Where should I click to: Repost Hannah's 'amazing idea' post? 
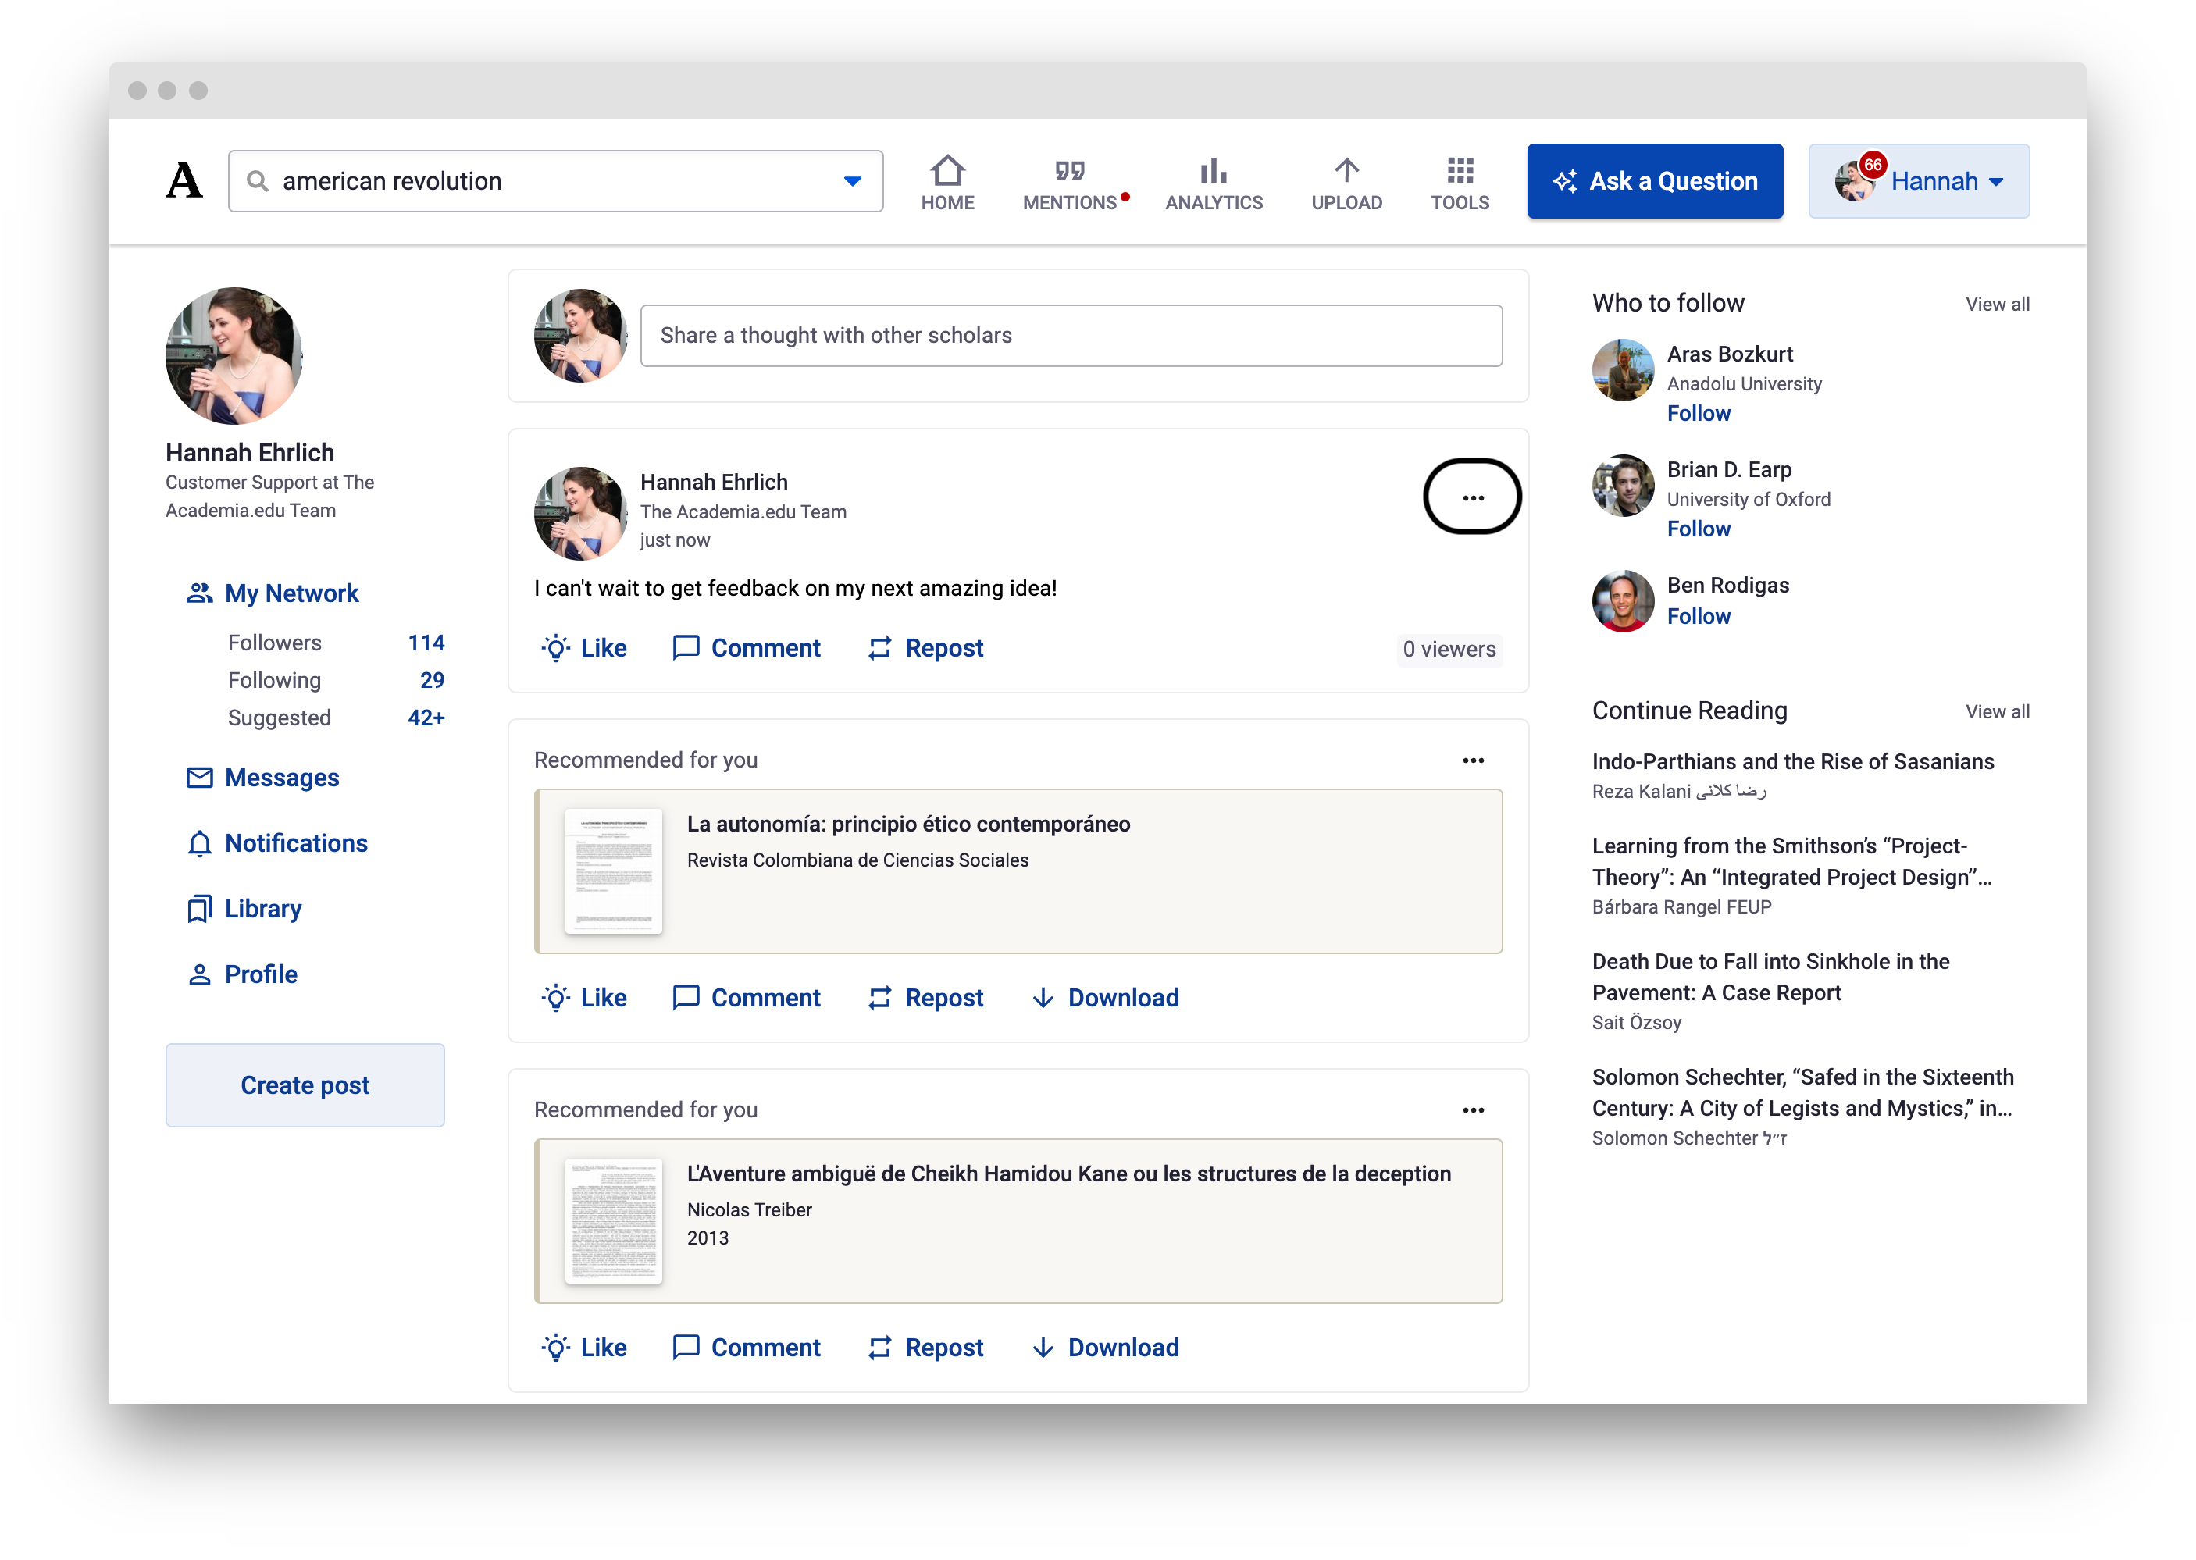[x=925, y=648]
